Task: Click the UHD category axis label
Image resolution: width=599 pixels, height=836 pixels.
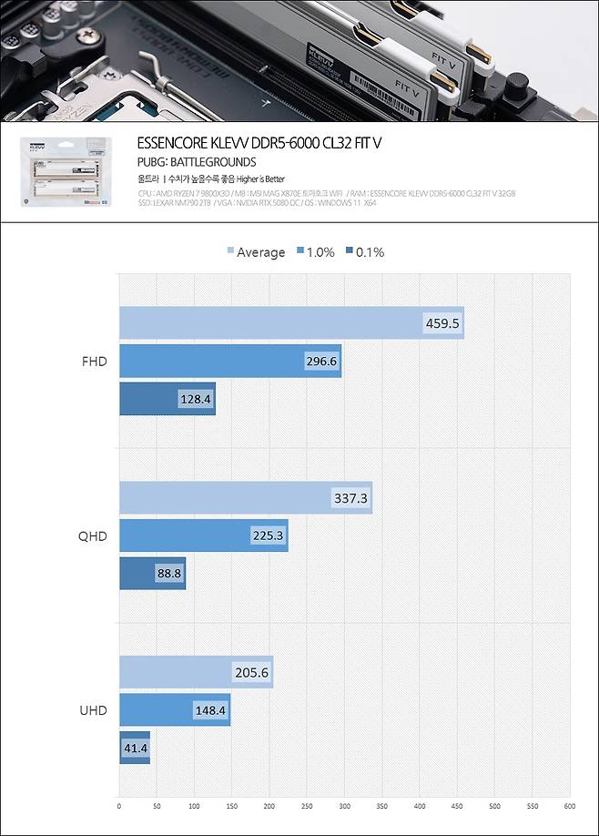Action: tap(93, 709)
